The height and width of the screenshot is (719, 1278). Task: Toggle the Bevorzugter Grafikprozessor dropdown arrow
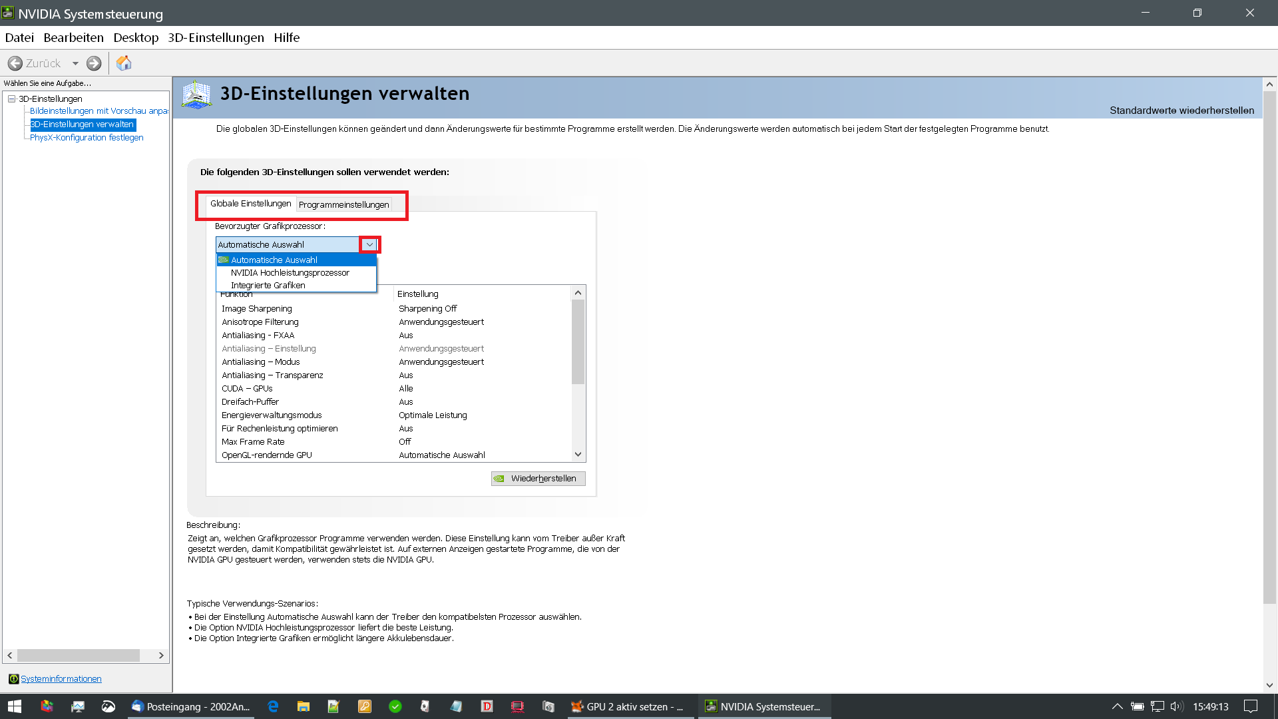(369, 244)
